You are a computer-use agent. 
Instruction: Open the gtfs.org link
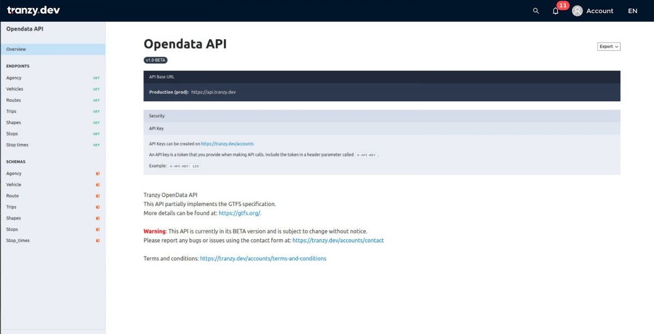(240, 213)
